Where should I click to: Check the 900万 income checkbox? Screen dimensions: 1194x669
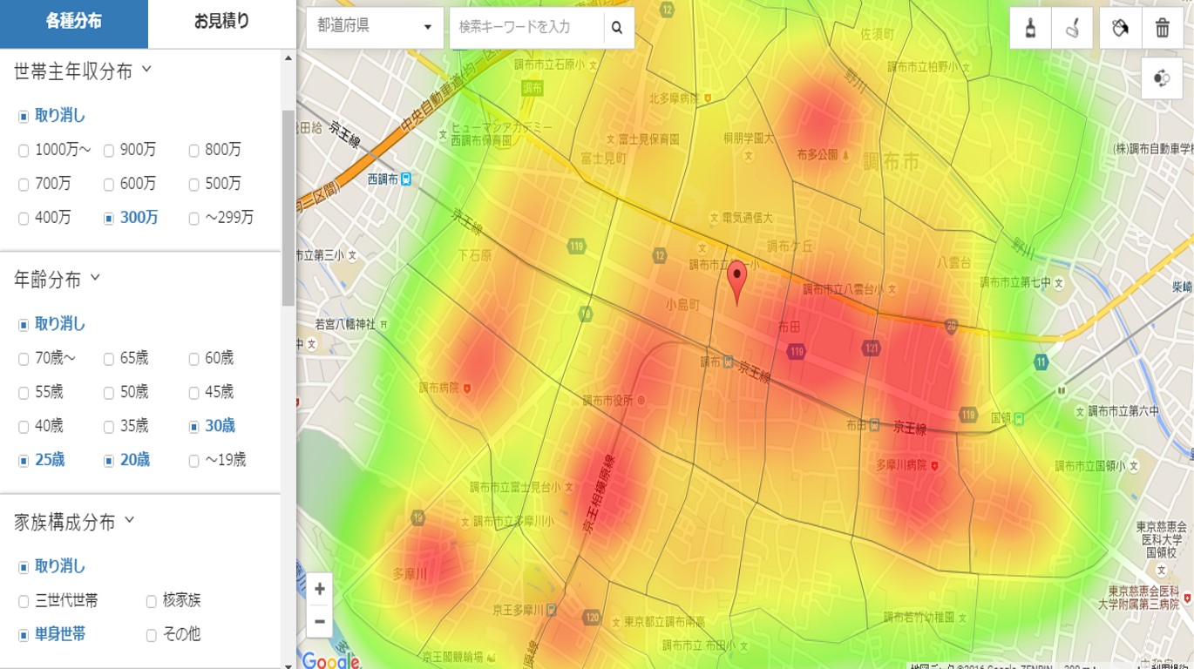click(109, 151)
